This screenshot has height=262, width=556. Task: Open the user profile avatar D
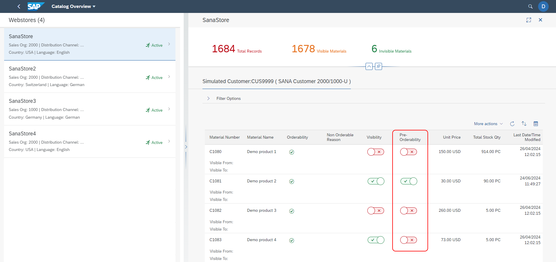[543, 6]
